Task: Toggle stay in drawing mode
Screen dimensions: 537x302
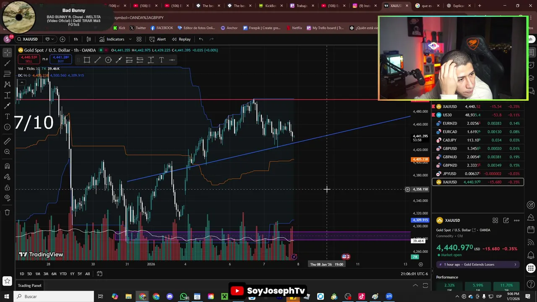Action: pos(7,177)
